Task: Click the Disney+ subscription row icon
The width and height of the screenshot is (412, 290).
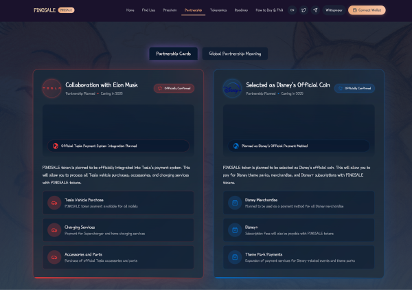Action: click(234, 230)
